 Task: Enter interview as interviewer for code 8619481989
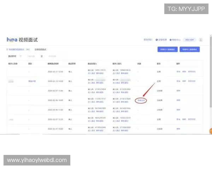(x=92, y=112)
